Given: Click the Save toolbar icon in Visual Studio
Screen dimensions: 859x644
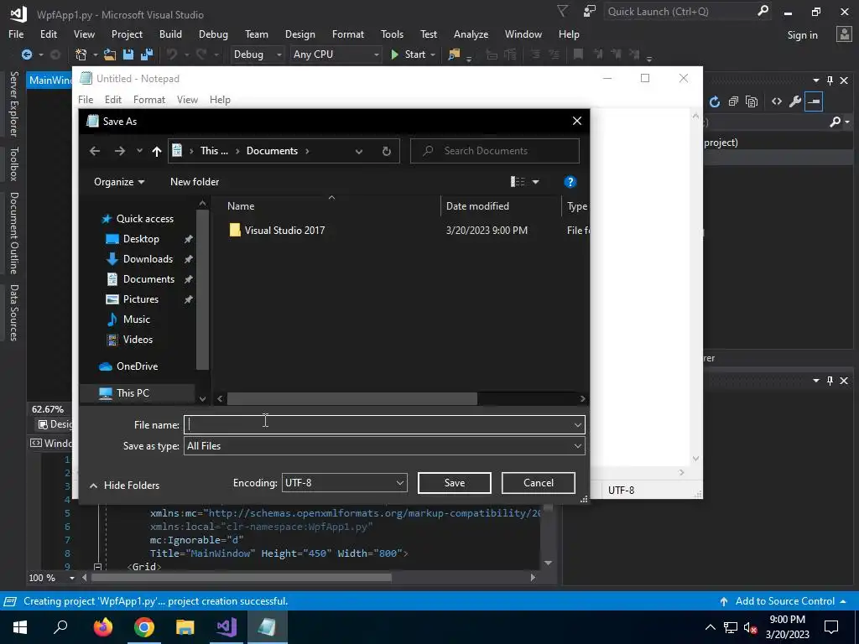Looking at the screenshot, I should click(x=128, y=55).
